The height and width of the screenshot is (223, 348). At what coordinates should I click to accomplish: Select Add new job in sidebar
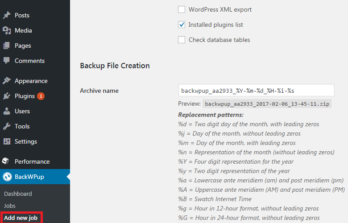pos(21,218)
